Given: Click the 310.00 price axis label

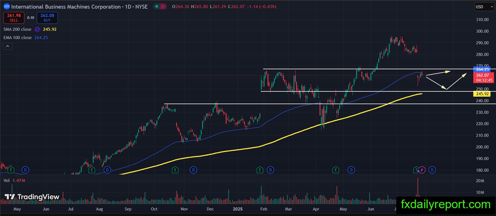Looking at the screenshot, I should [x=482, y=20].
